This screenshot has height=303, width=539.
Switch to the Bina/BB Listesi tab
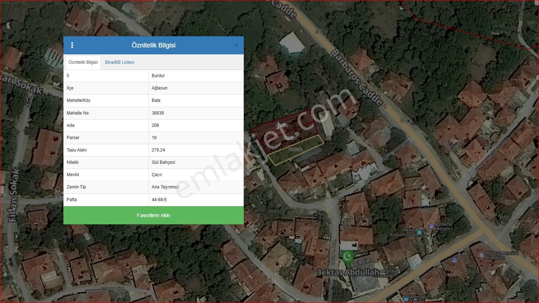click(x=120, y=62)
